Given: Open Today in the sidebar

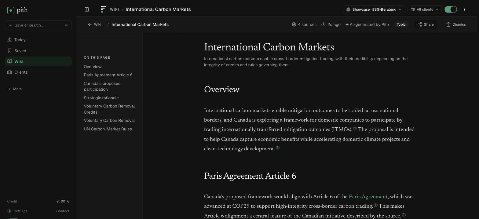Looking at the screenshot, I should click(38, 40).
